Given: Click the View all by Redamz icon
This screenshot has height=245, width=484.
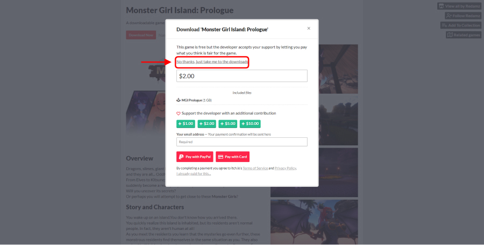Looking at the screenshot, I should [x=442, y=6].
